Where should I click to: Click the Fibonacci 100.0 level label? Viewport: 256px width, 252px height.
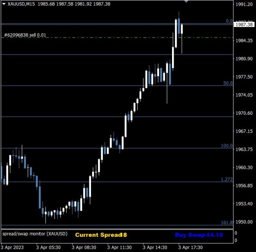(x=227, y=146)
